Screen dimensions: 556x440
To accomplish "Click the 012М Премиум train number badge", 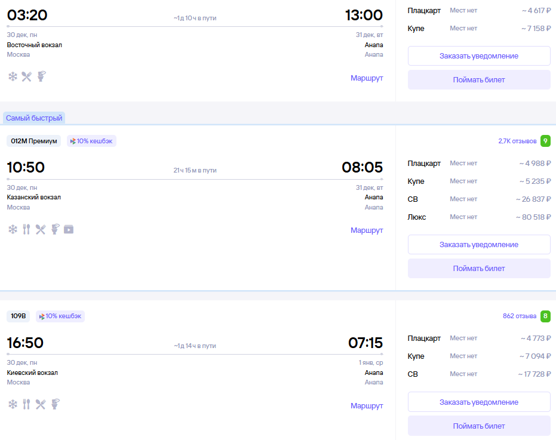I will tap(34, 141).
